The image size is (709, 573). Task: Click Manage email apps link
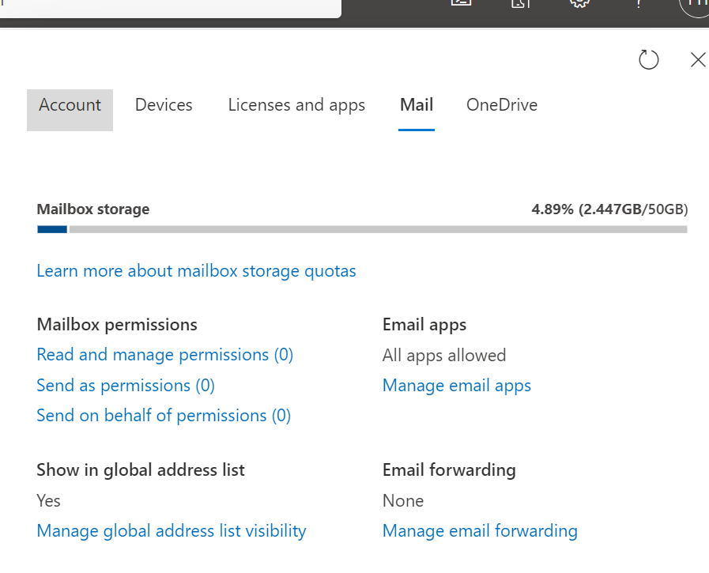point(456,386)
